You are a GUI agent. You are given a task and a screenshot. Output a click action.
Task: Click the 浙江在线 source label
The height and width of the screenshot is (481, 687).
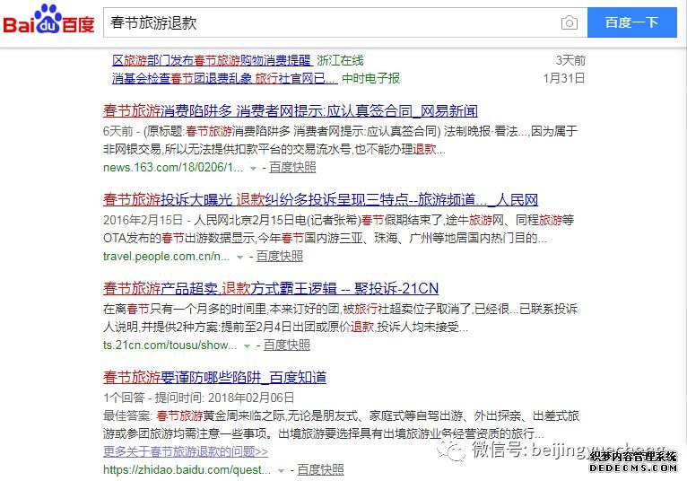[340, 60]
